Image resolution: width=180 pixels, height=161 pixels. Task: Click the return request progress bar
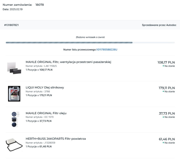(90, 43)
